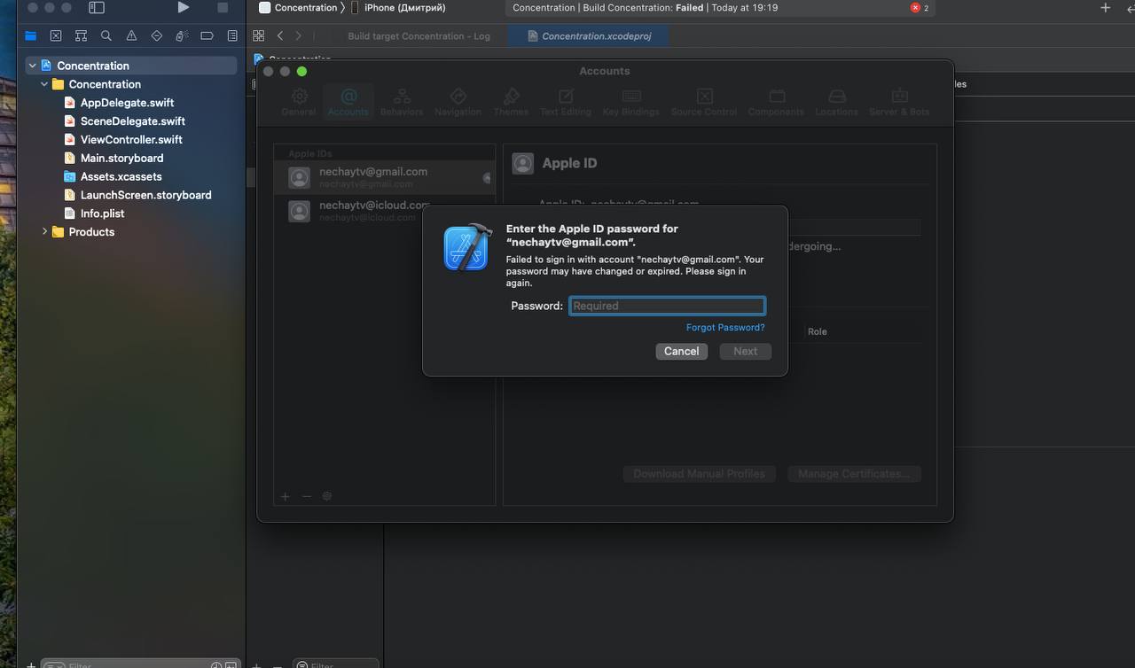Add an account with plus button
1135x668 pixels.
point(286,497)
